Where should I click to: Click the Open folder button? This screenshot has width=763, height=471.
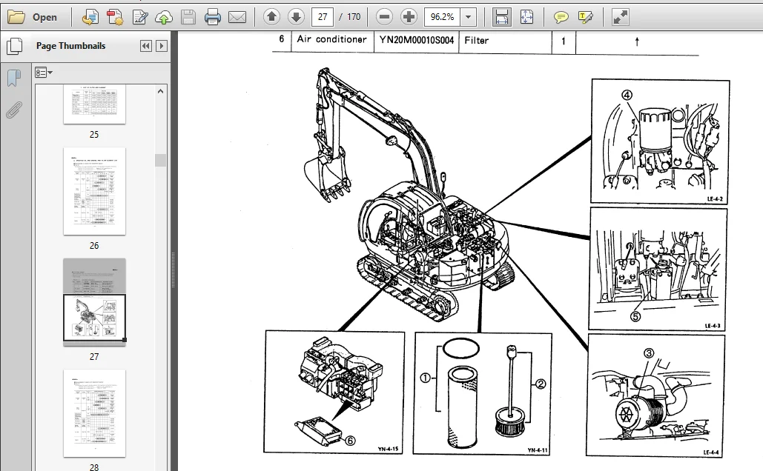coord(33,18)
